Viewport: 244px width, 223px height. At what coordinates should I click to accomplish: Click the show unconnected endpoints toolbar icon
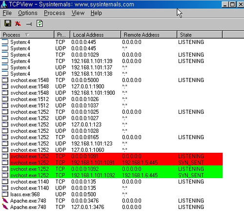pyautogui.click(x=29, y=24)
